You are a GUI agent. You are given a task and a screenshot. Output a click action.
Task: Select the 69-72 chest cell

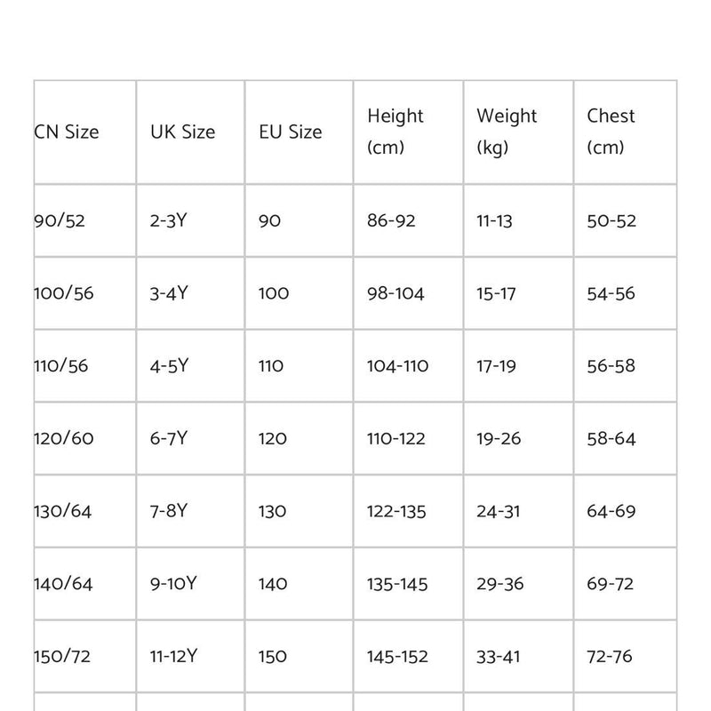point(611,585)
